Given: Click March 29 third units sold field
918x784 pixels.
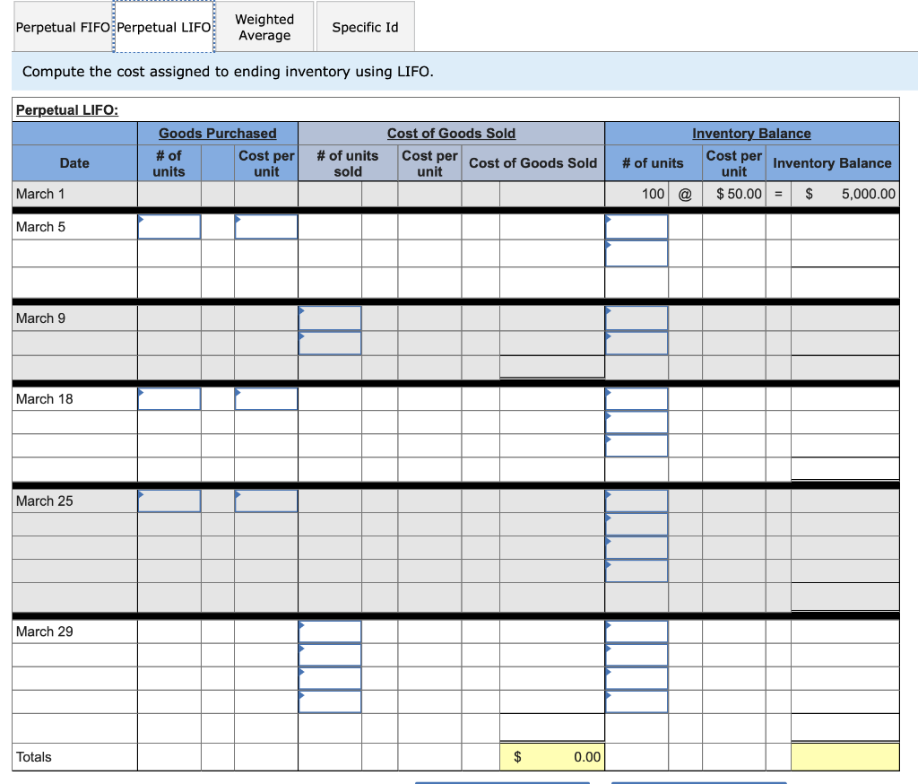Looking at the screenshot, I should (330, 678).
